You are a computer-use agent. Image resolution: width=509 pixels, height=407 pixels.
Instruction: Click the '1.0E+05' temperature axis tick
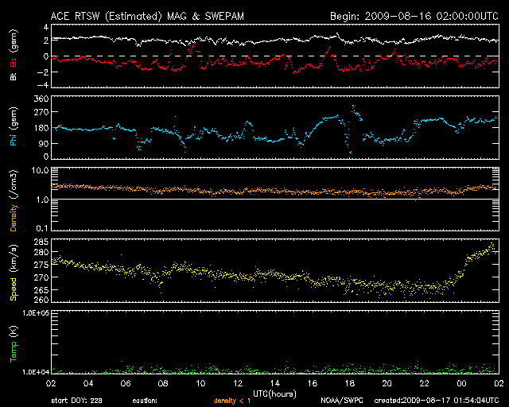36,313
